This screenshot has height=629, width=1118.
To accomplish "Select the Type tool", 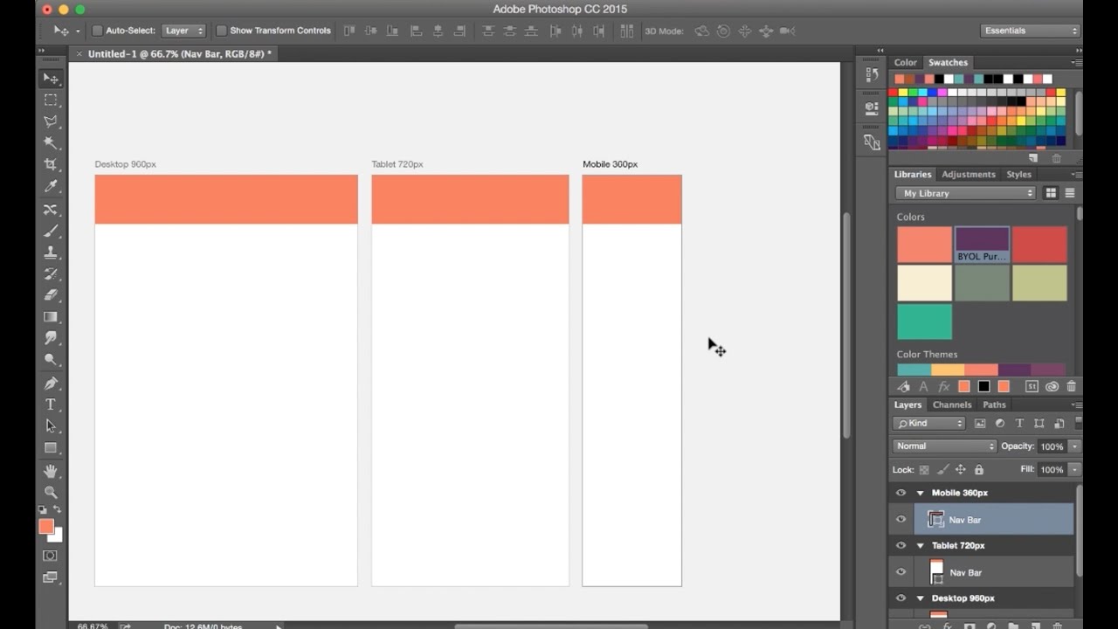I will click(x=51, y=404).
